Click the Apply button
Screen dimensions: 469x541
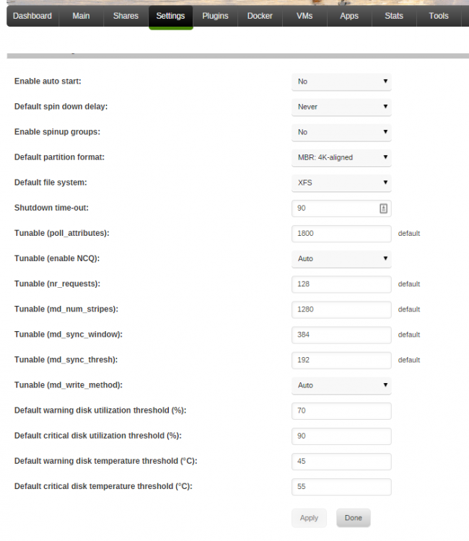pos(309,518)
